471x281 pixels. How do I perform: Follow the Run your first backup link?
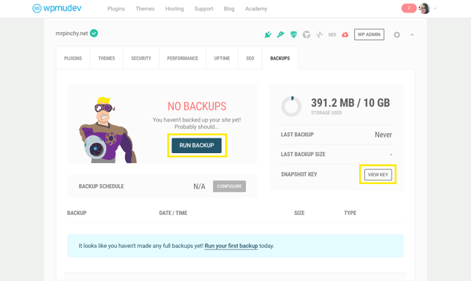pyautogui.click(x=231, y=246)
